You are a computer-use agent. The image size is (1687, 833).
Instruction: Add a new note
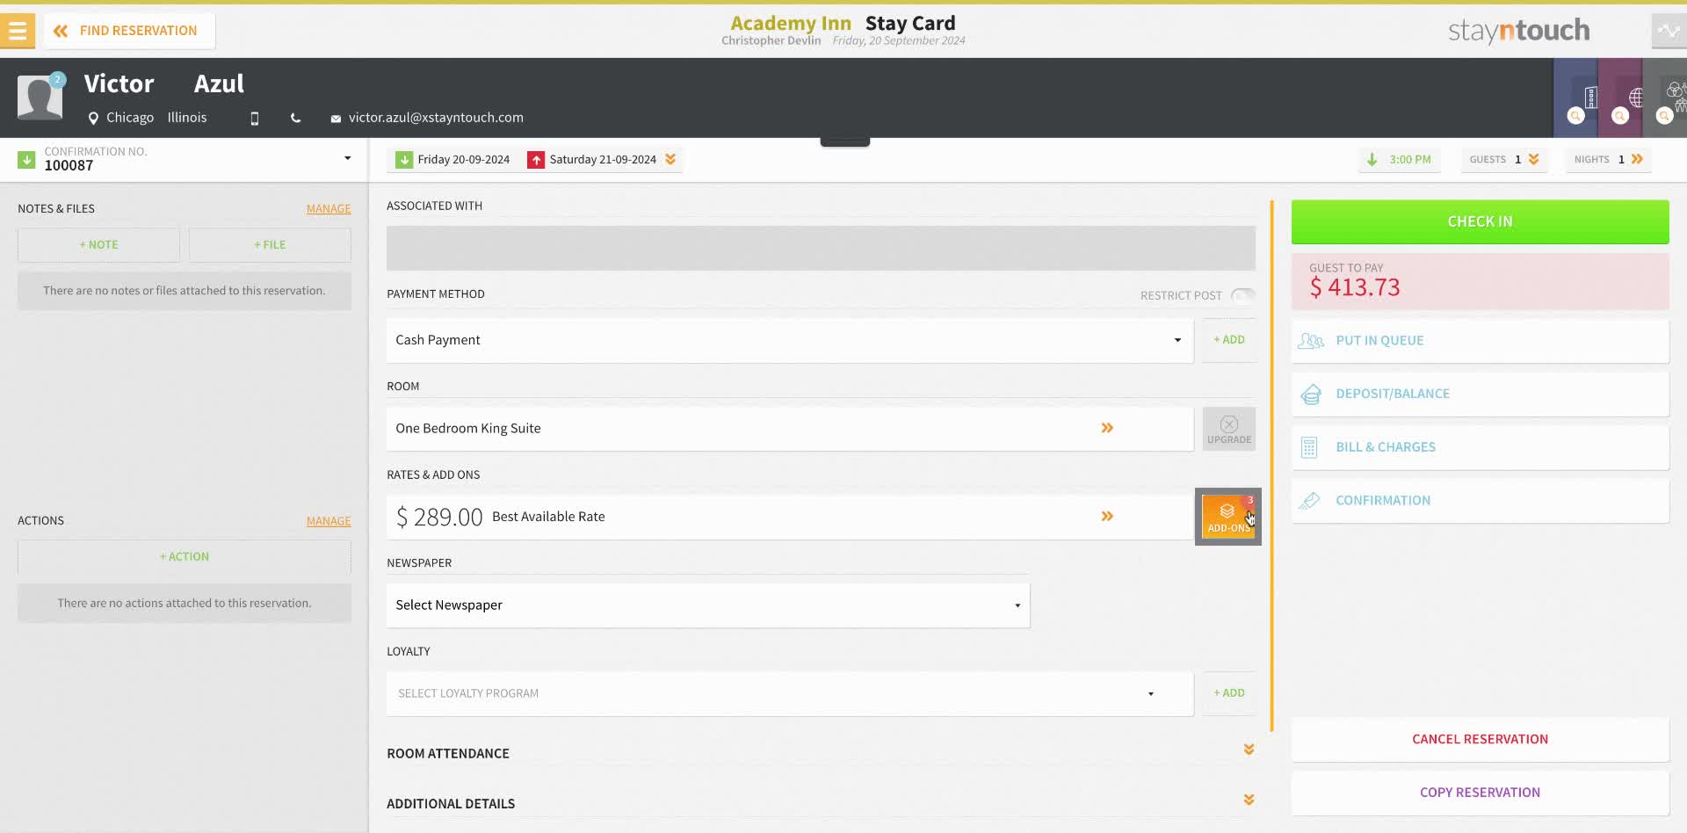click(x=98, y=245)
